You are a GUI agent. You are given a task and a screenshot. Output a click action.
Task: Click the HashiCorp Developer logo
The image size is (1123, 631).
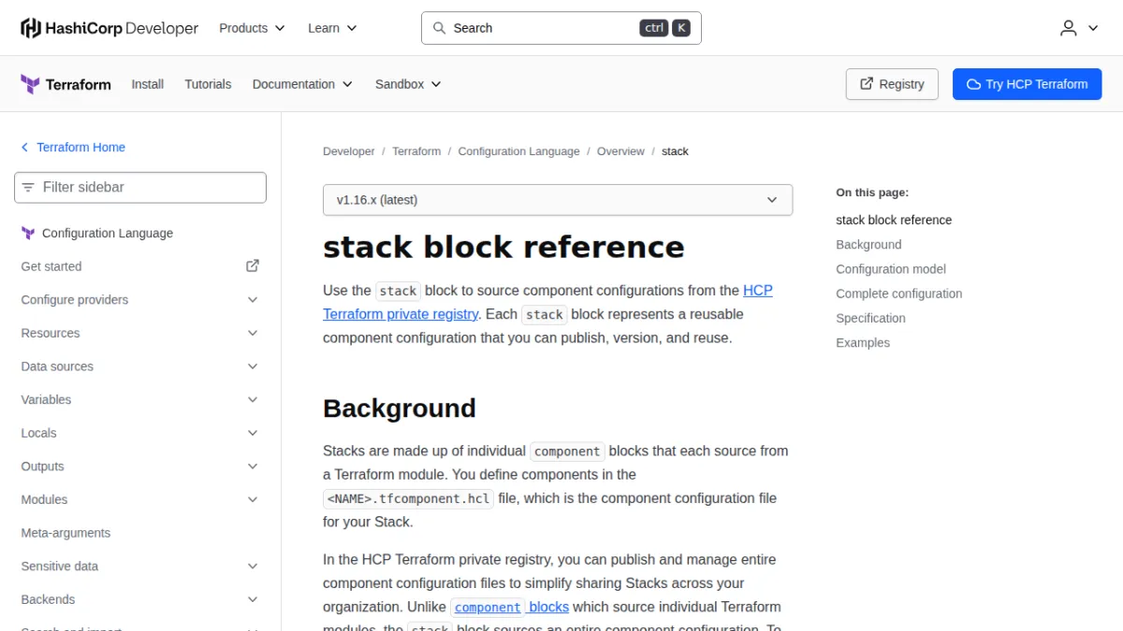point(109,28)
